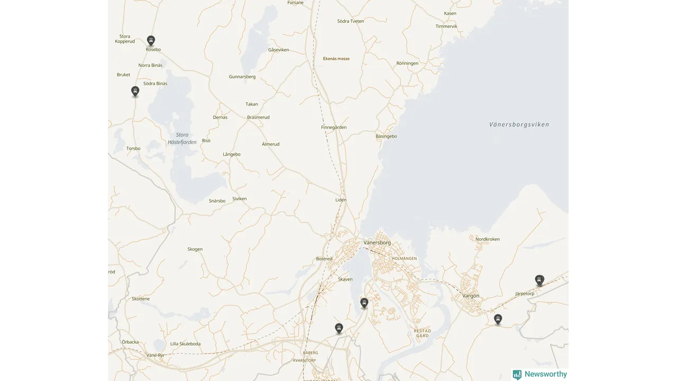
Task: Click the Vänersborg city label
Action: (377, 243)
